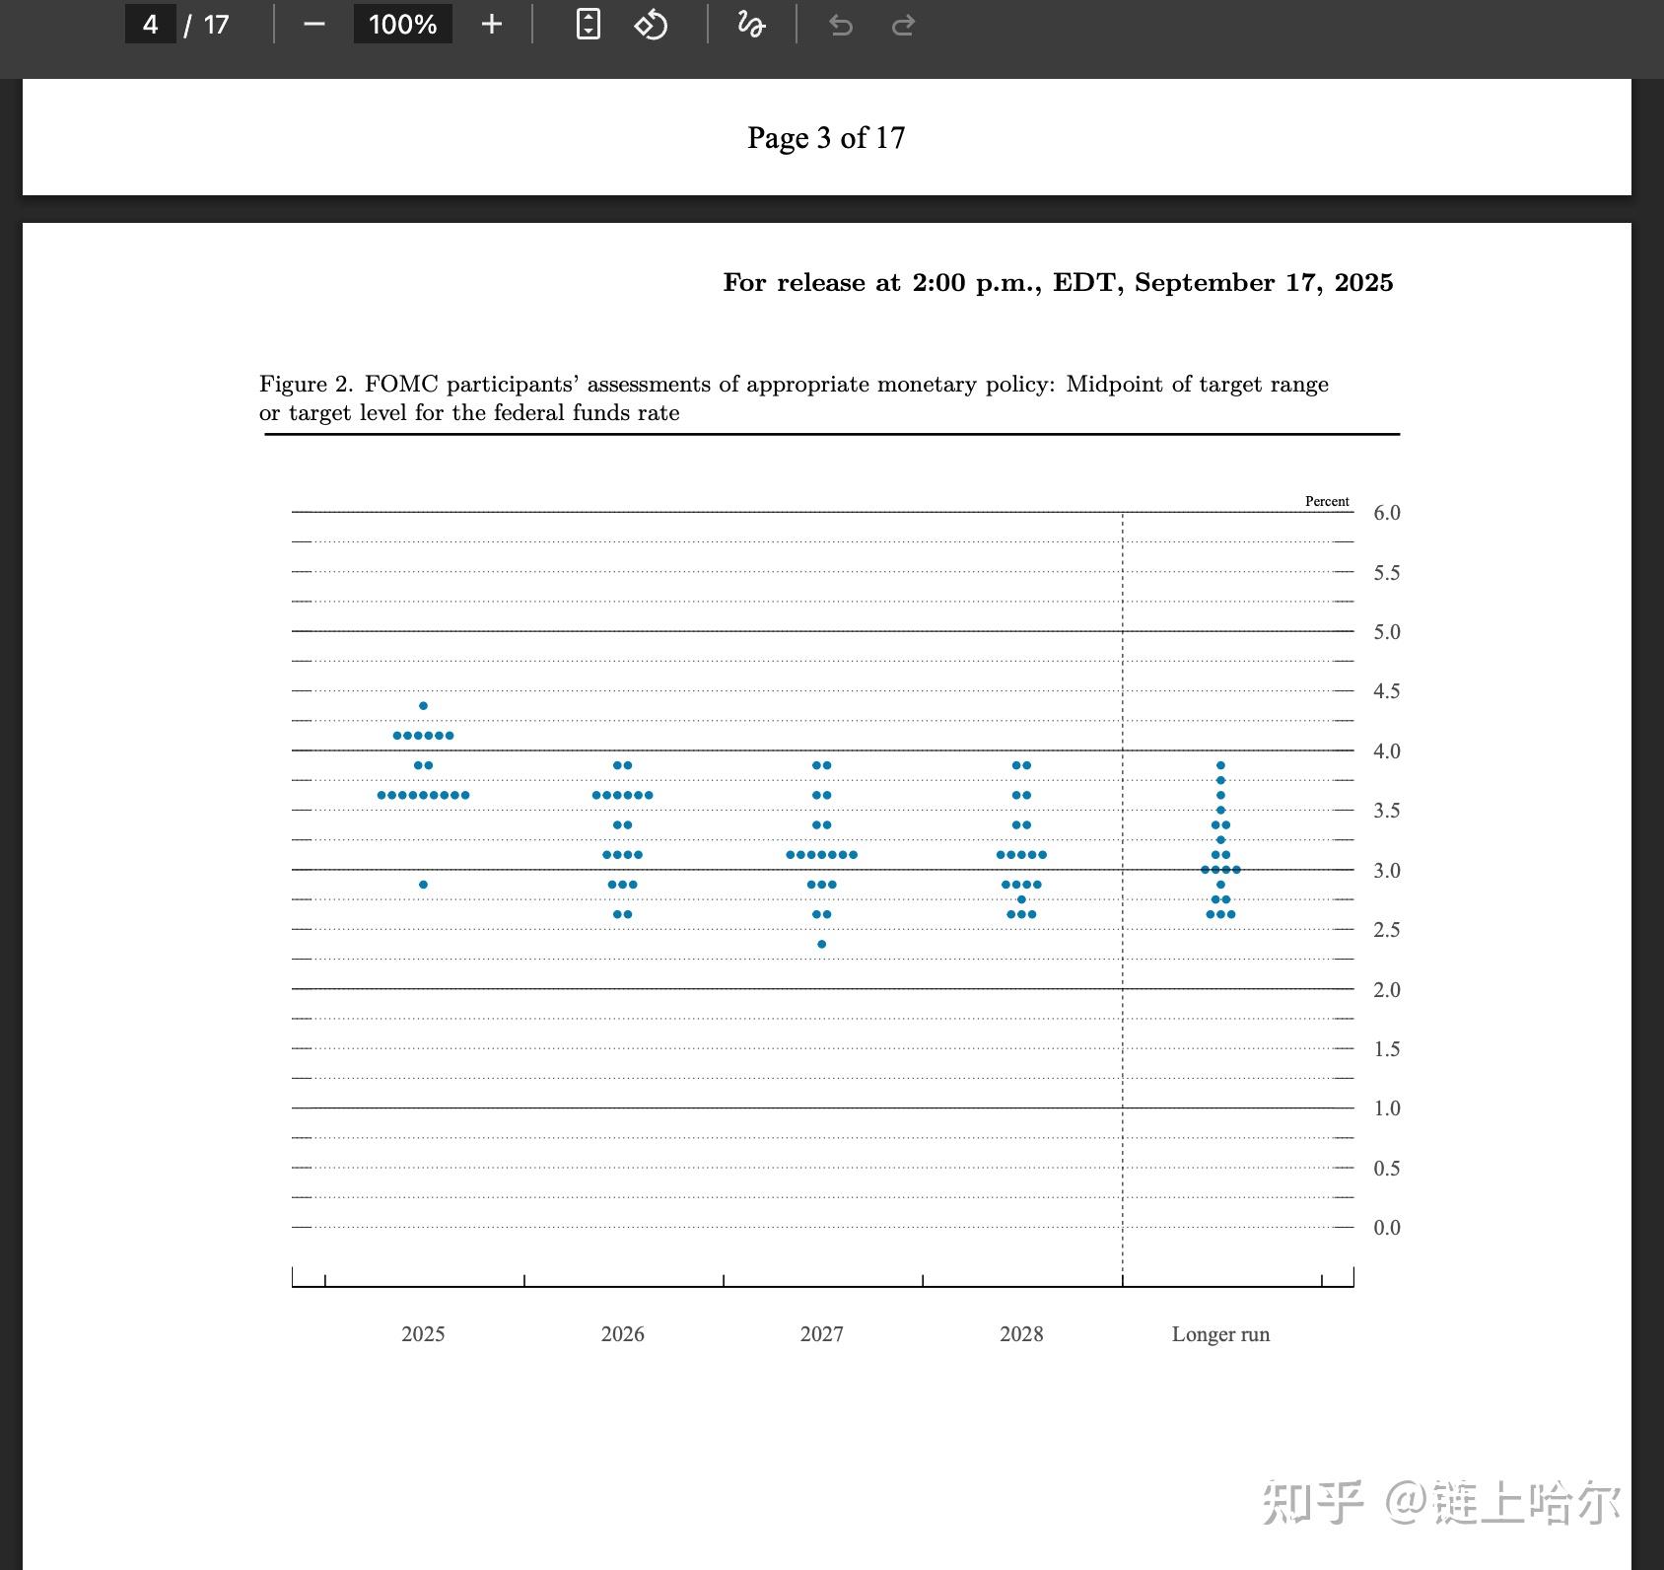
Task: Redo the last annotation
Action: [903, 25]
